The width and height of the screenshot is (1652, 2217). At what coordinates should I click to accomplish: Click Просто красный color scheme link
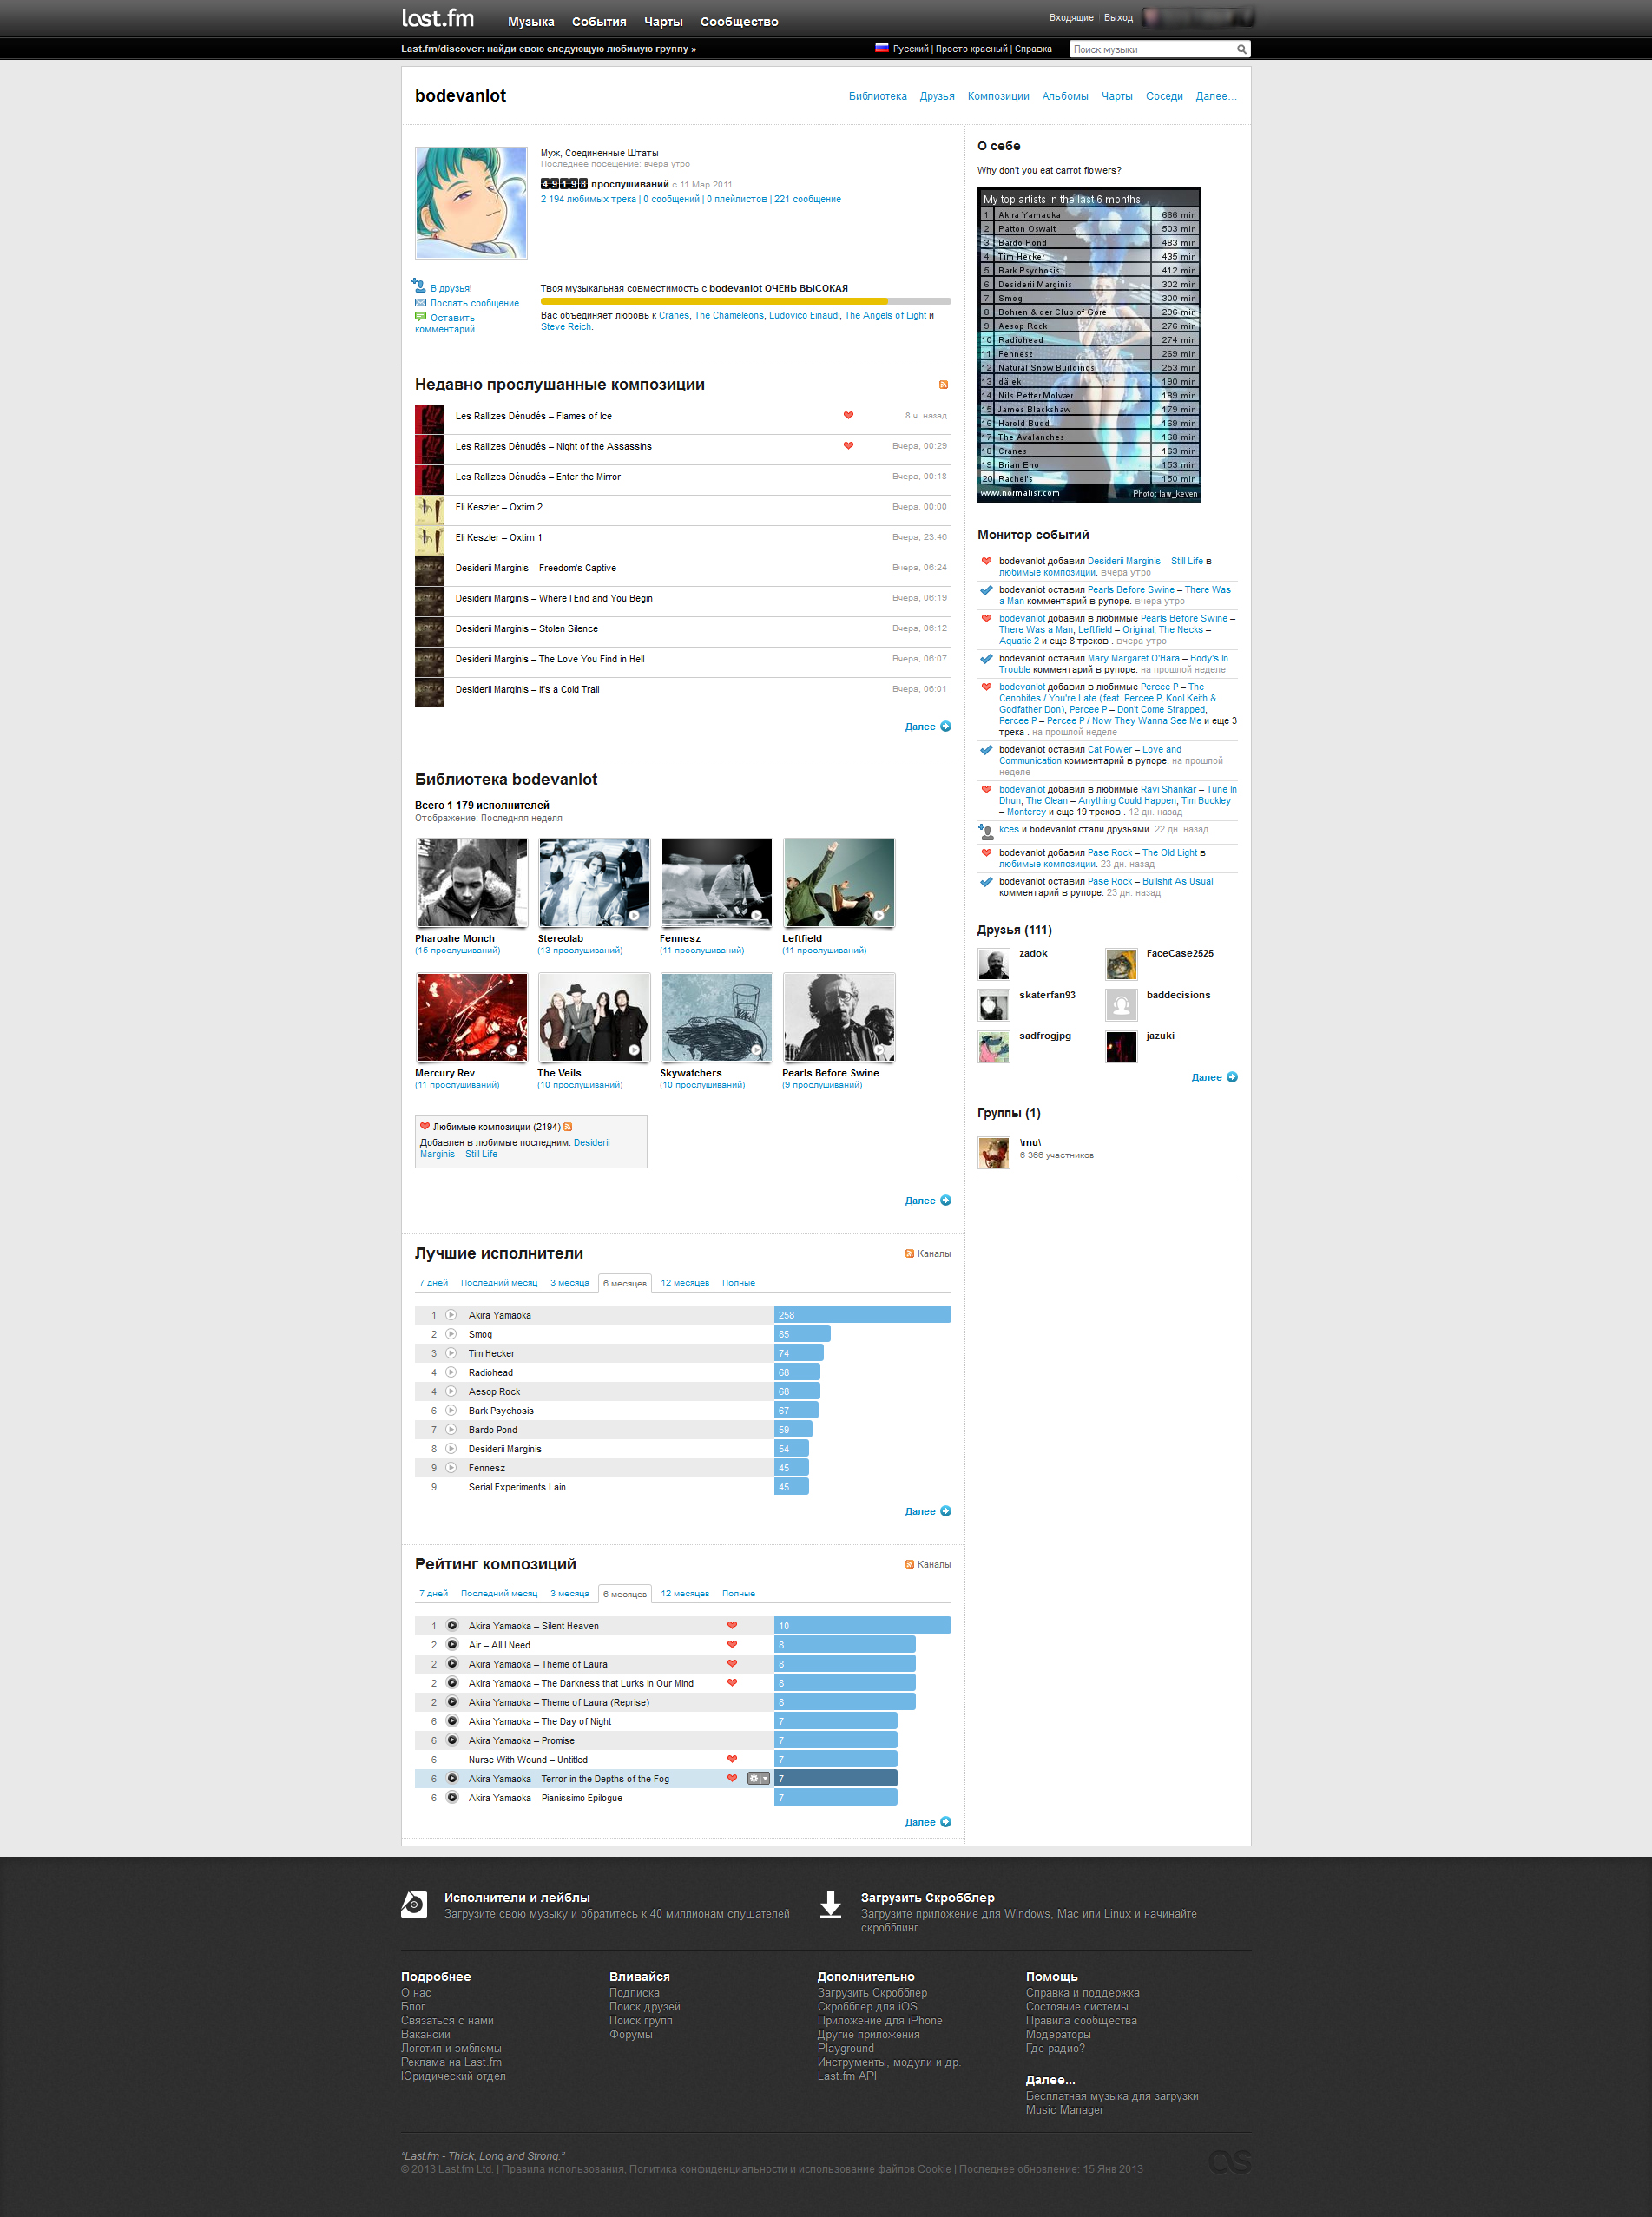pos(971,49)
